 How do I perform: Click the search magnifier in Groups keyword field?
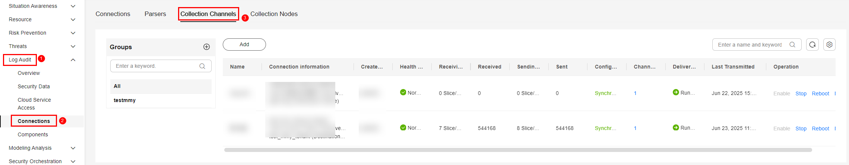pyautogui.click(x=202, y=66)
